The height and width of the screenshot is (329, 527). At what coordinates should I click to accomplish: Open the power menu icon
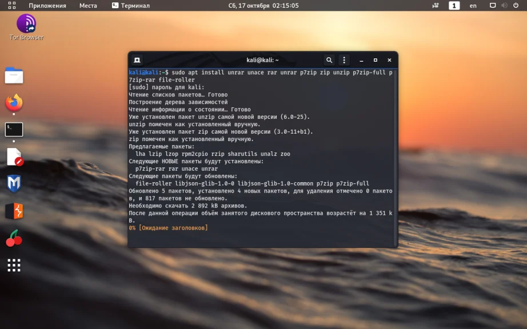(x=516, y=5)
